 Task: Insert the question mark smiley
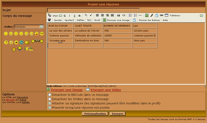click(6, 42)
